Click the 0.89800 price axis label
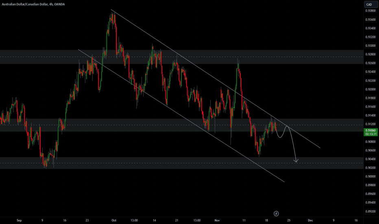 point(370,185)
